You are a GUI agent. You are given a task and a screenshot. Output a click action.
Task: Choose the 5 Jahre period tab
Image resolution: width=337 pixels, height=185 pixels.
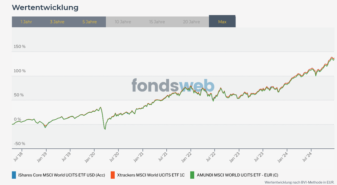89,22
